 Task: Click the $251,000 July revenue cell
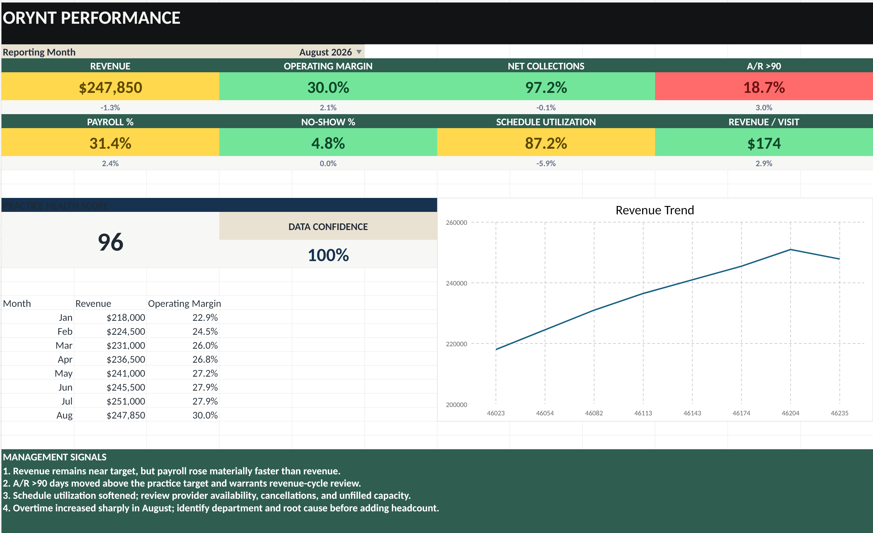tap(110, 401)
